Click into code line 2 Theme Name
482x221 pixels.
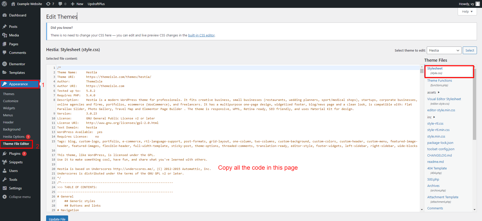pos(77,72)
